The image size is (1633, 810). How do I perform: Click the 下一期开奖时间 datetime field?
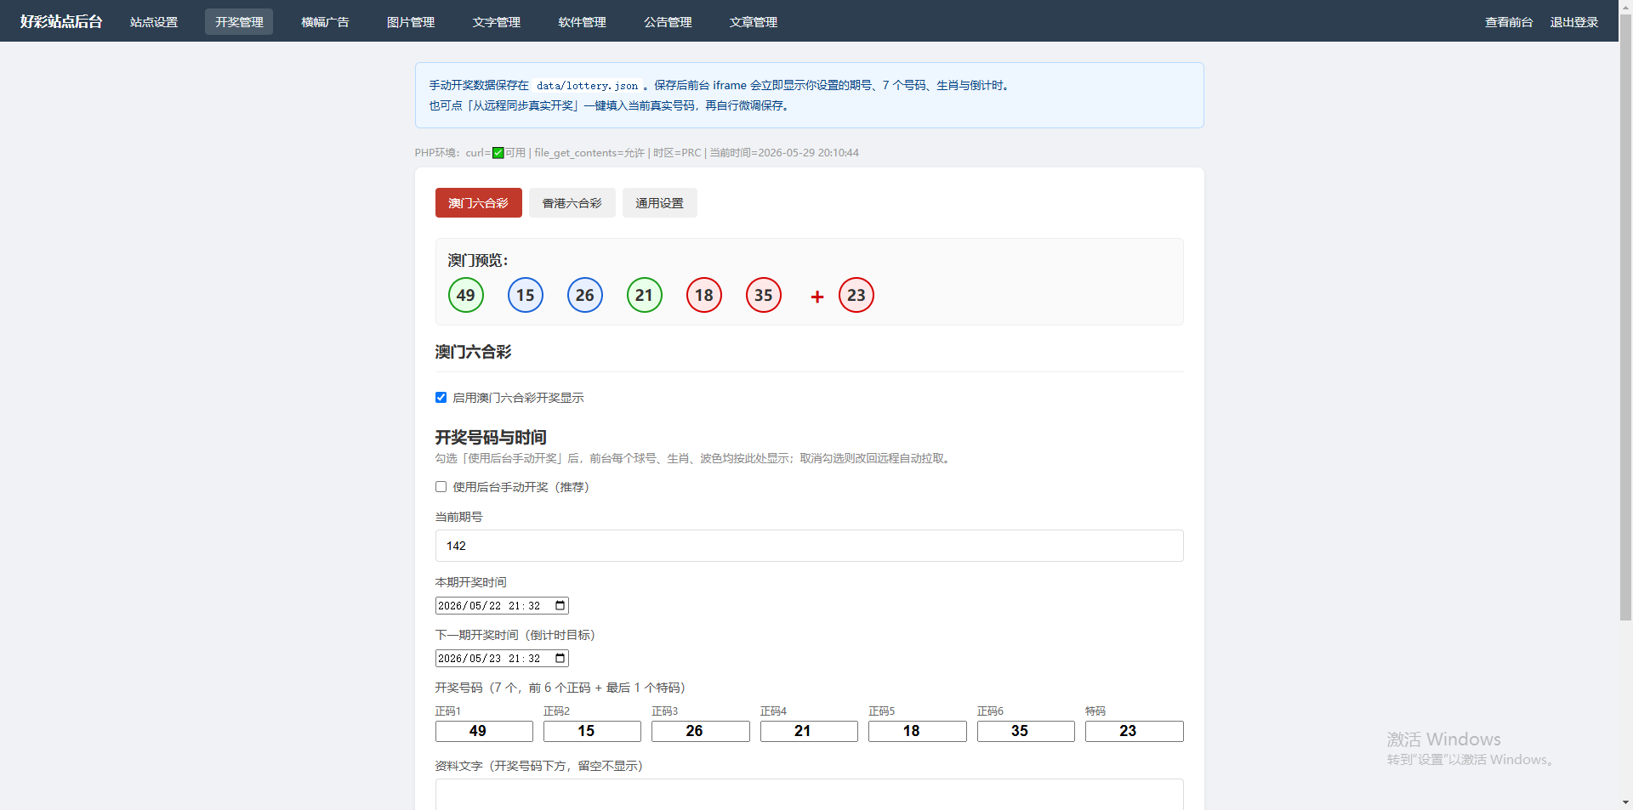click(502, 659)
